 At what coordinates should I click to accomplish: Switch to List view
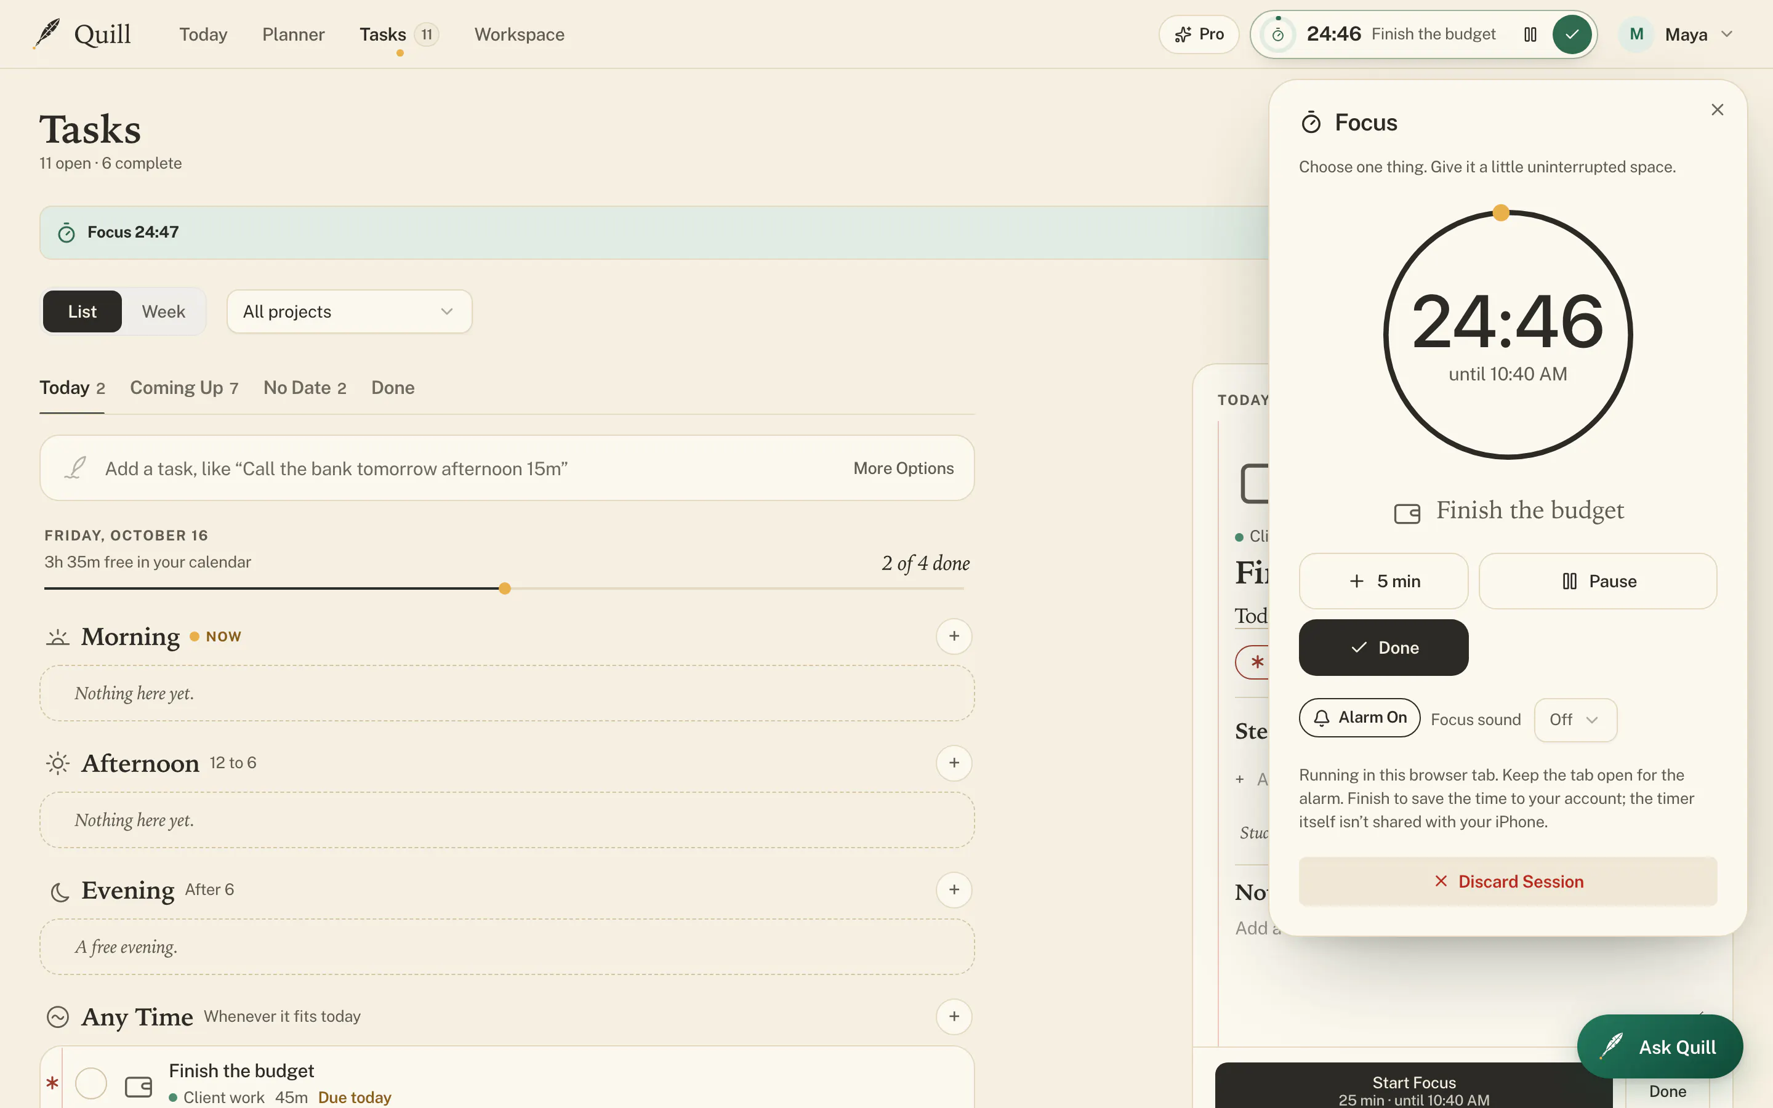[82, 311]
